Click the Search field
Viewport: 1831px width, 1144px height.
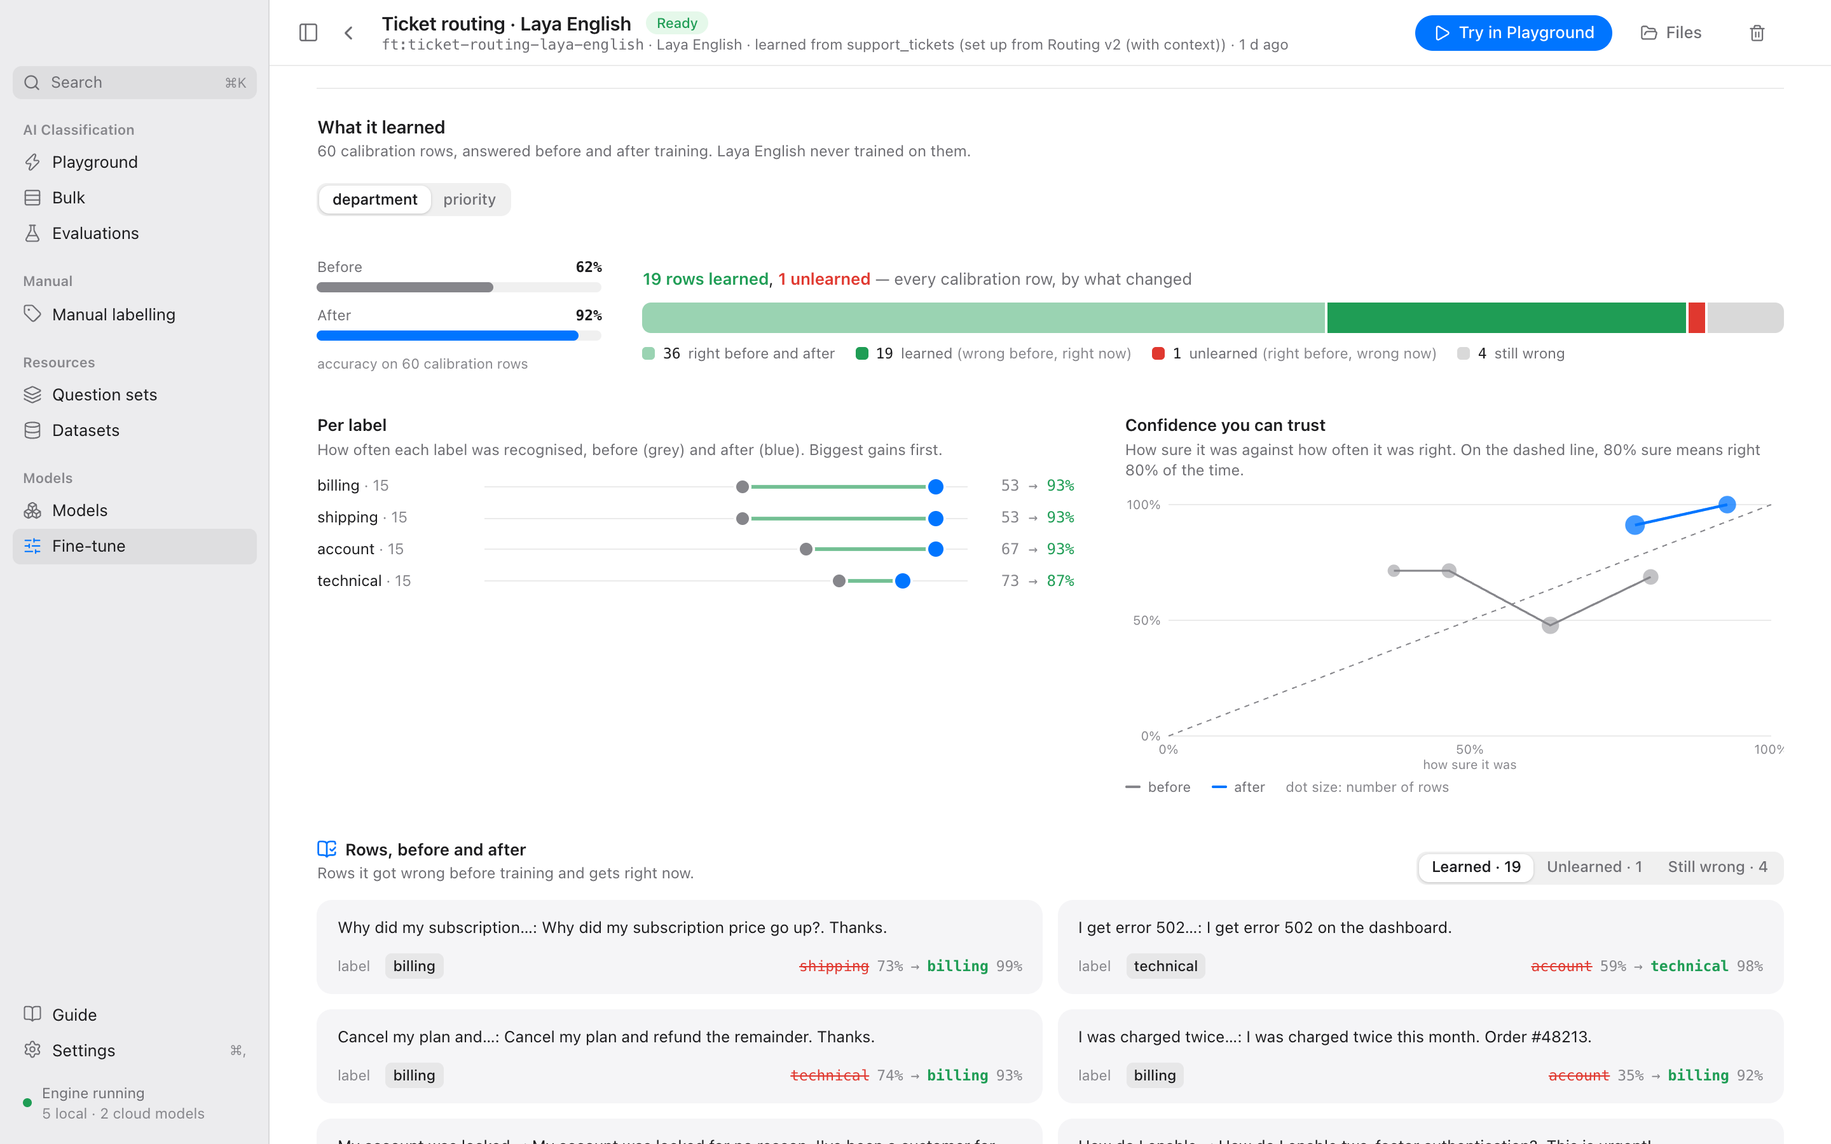tap(135, 83)
